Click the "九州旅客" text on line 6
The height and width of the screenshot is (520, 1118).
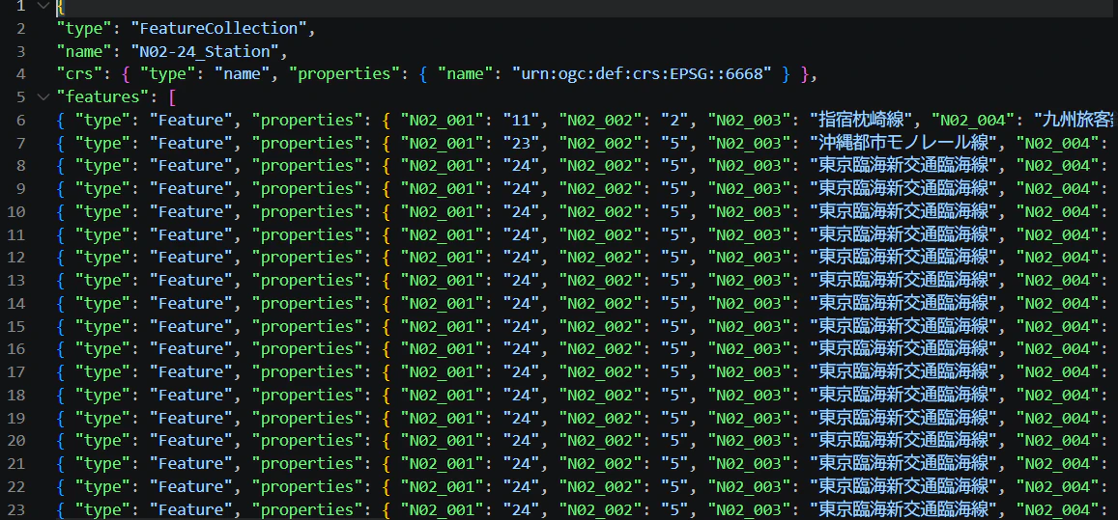(1078, 121)
